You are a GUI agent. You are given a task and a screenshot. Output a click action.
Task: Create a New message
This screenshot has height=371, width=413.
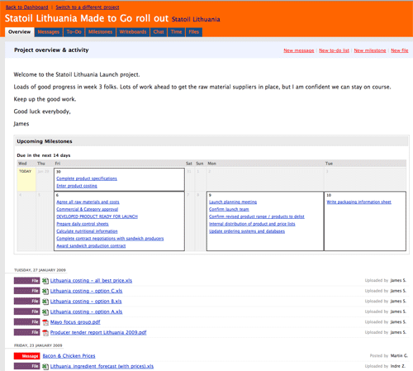click(299, 50)
